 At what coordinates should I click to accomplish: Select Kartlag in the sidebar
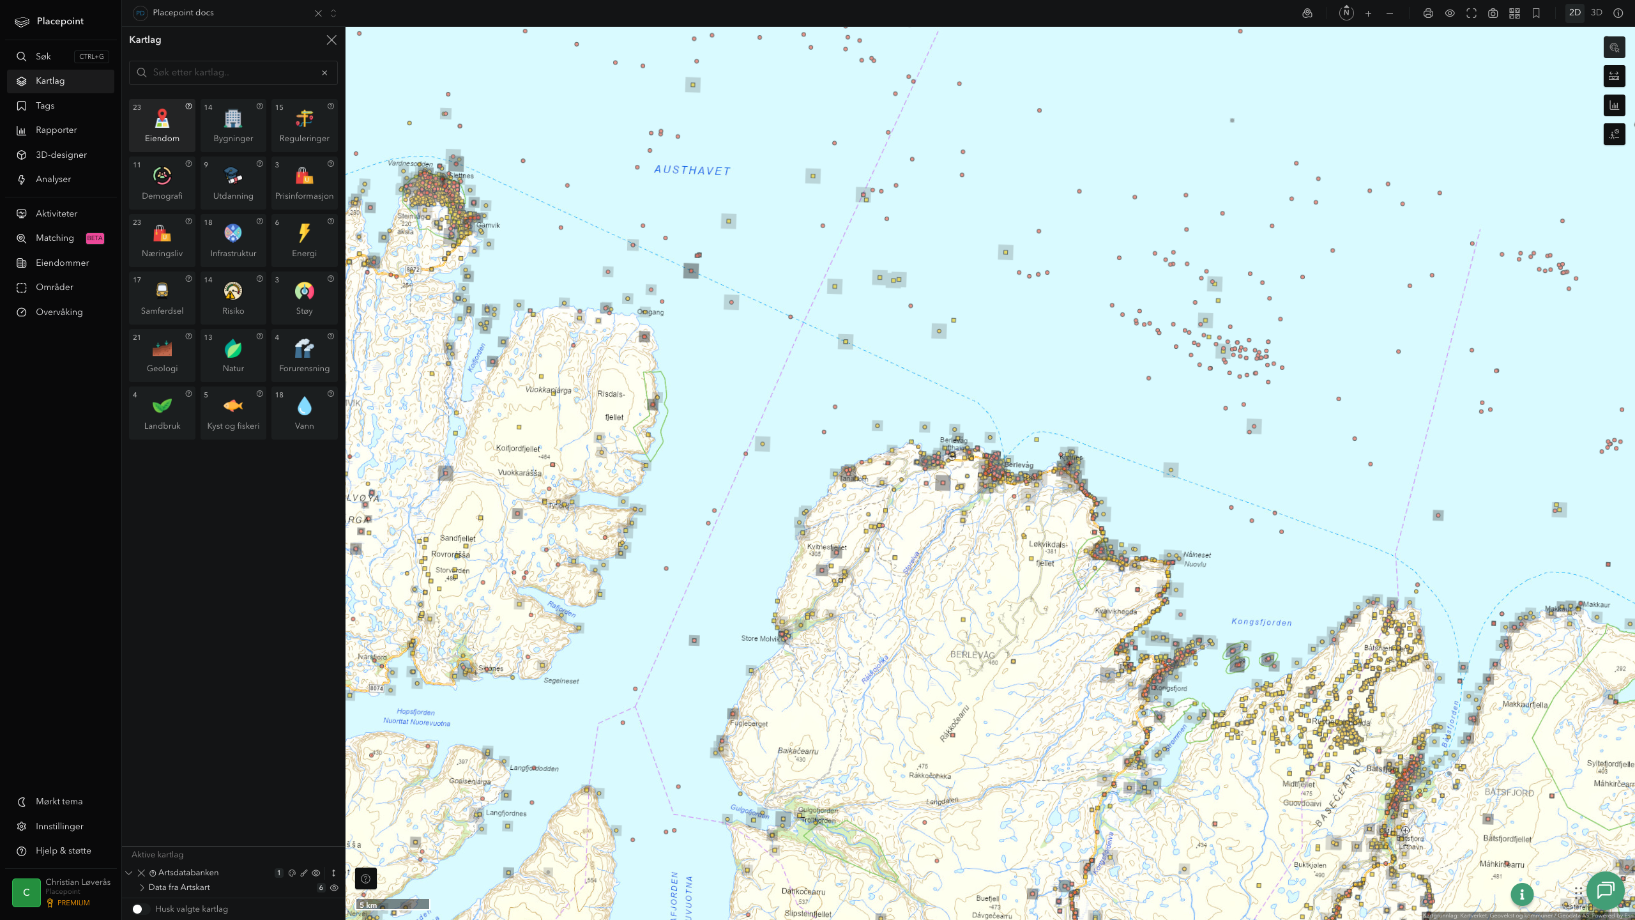[x=61, y=81]
